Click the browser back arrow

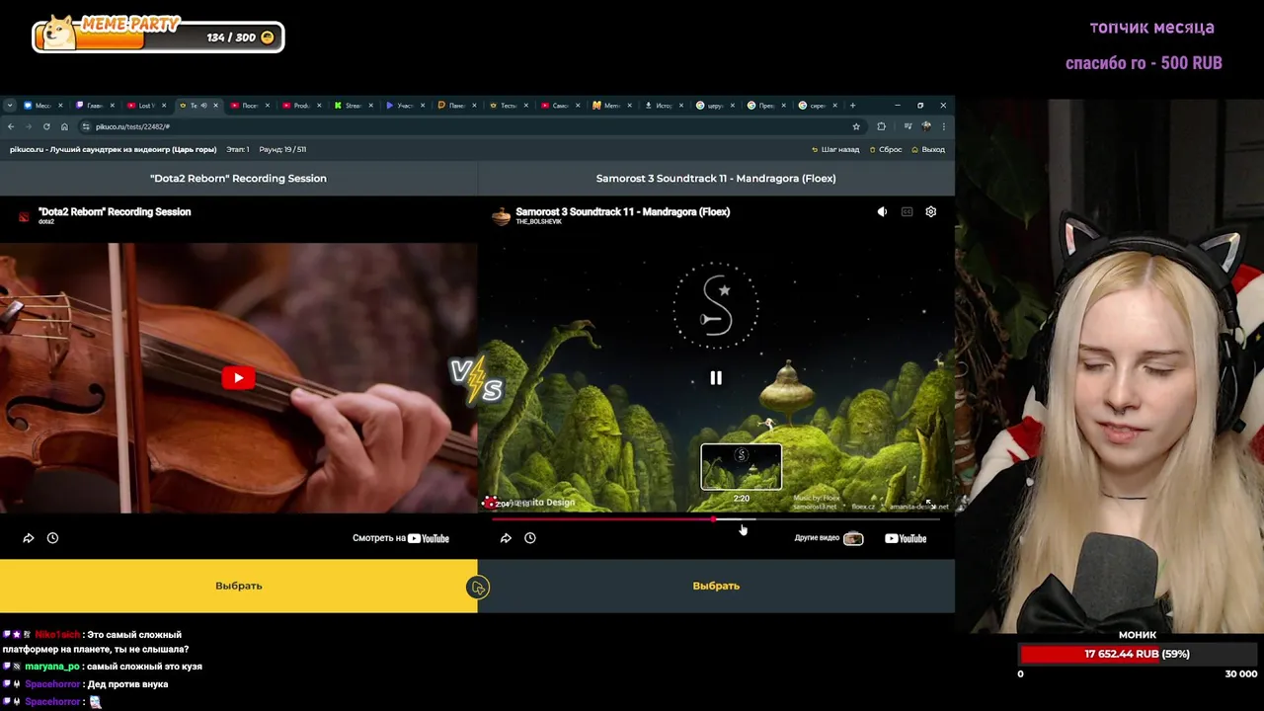[11, 126]
